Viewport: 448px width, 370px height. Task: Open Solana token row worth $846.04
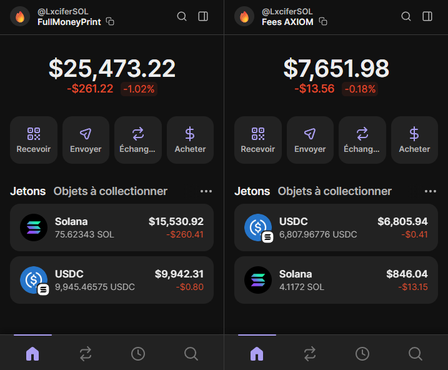tap(336, 280)
